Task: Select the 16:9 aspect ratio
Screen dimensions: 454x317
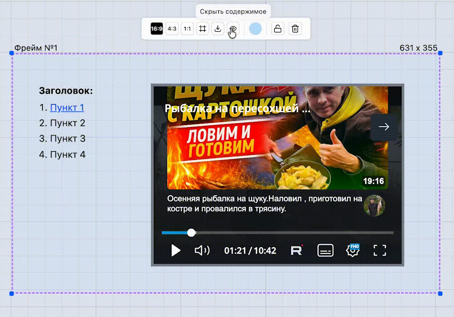Action: point(157,29)
